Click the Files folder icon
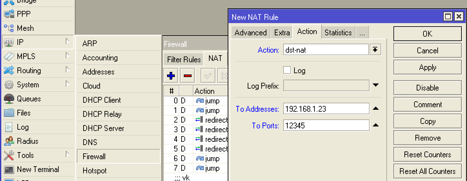The image size is (467, 181). pos(9,113)
